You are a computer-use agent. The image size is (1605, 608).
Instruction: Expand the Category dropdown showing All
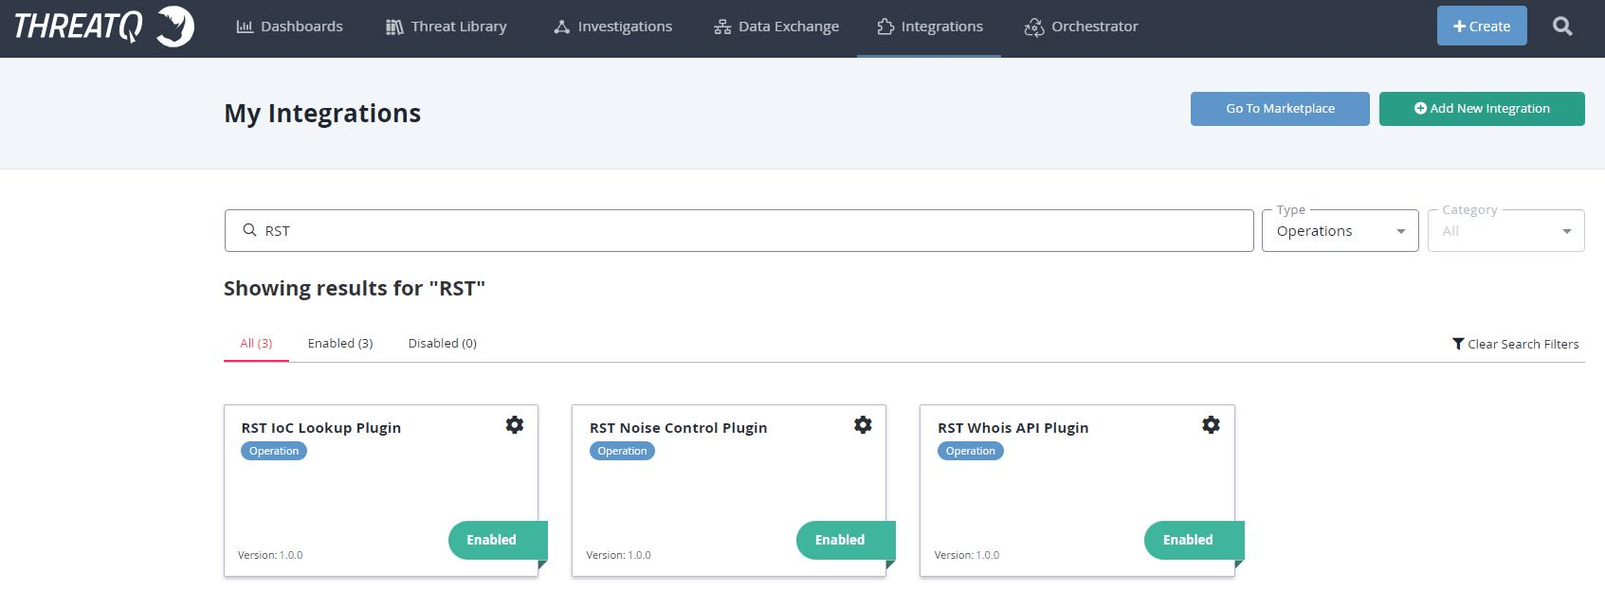1506,231
